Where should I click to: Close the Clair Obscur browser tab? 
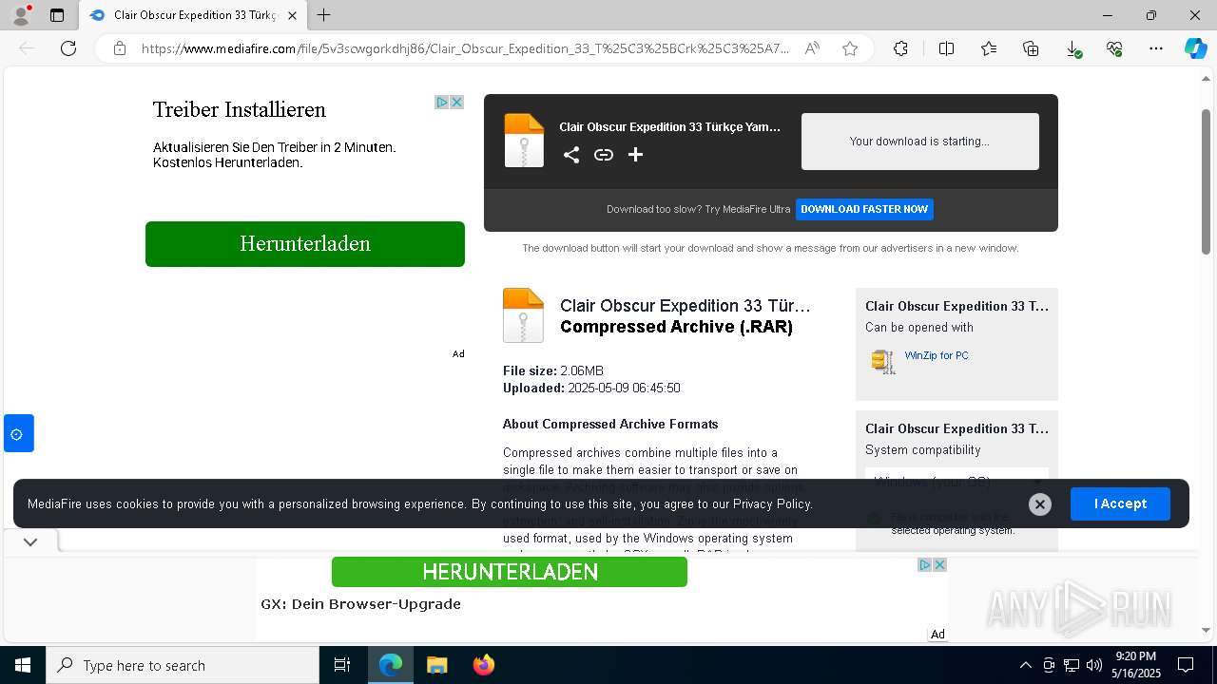pyautogui.click(x=292, y=15)
